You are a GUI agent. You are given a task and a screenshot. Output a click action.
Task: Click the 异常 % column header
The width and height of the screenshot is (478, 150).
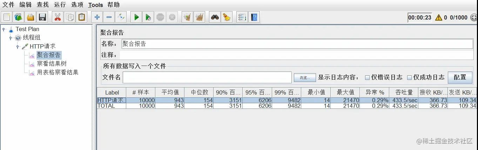click(375, 92)
